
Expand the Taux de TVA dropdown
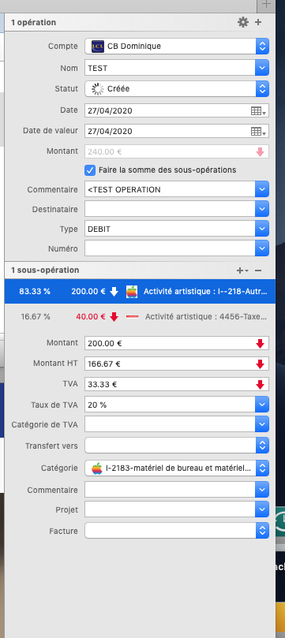click(263, 405)
